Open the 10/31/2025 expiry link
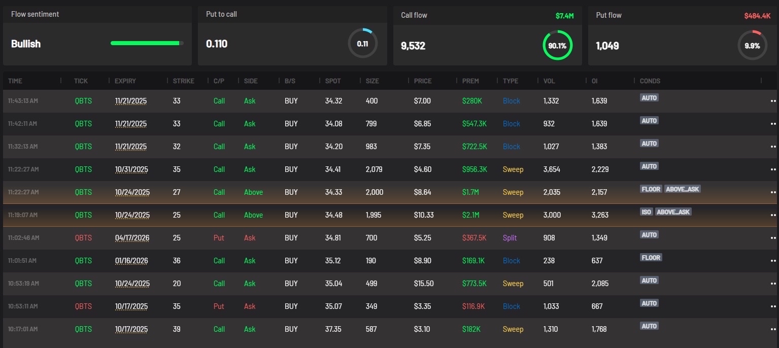 130,169
